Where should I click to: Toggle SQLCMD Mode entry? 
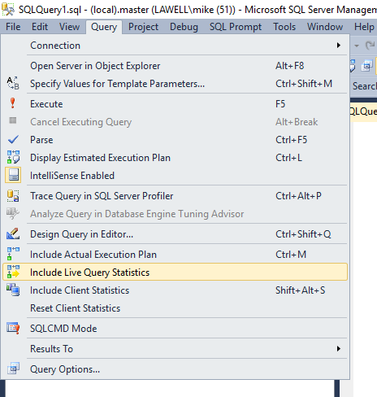(x=175, y=329)
